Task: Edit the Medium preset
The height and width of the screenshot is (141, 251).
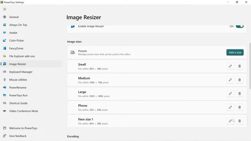Action: click(x=230, y=80)
